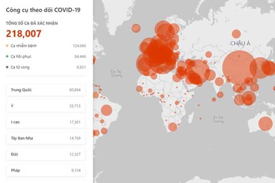Screen dimensions: 275x183
Task: Click the Ấn Độ Dương ocean label
Action: click(218, 118)
